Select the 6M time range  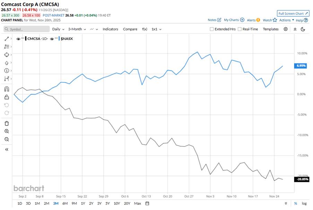pos(65,203)
